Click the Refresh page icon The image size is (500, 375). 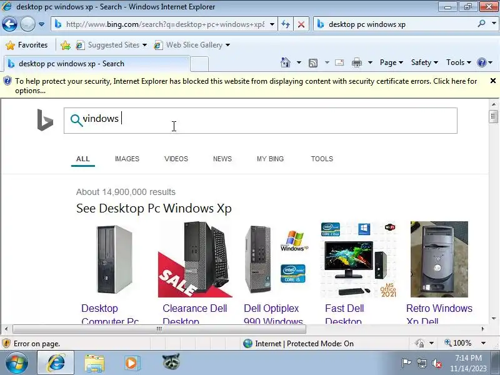286,24
